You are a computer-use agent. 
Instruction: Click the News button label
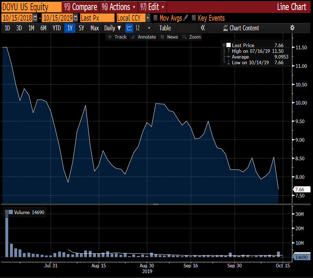[173, 37]
